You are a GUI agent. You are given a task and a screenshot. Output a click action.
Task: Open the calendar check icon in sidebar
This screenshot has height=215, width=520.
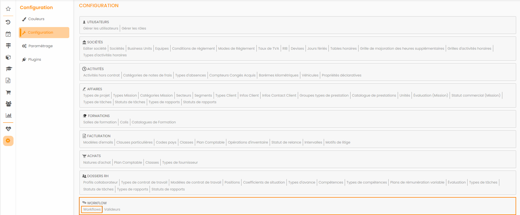coord(8,34)
